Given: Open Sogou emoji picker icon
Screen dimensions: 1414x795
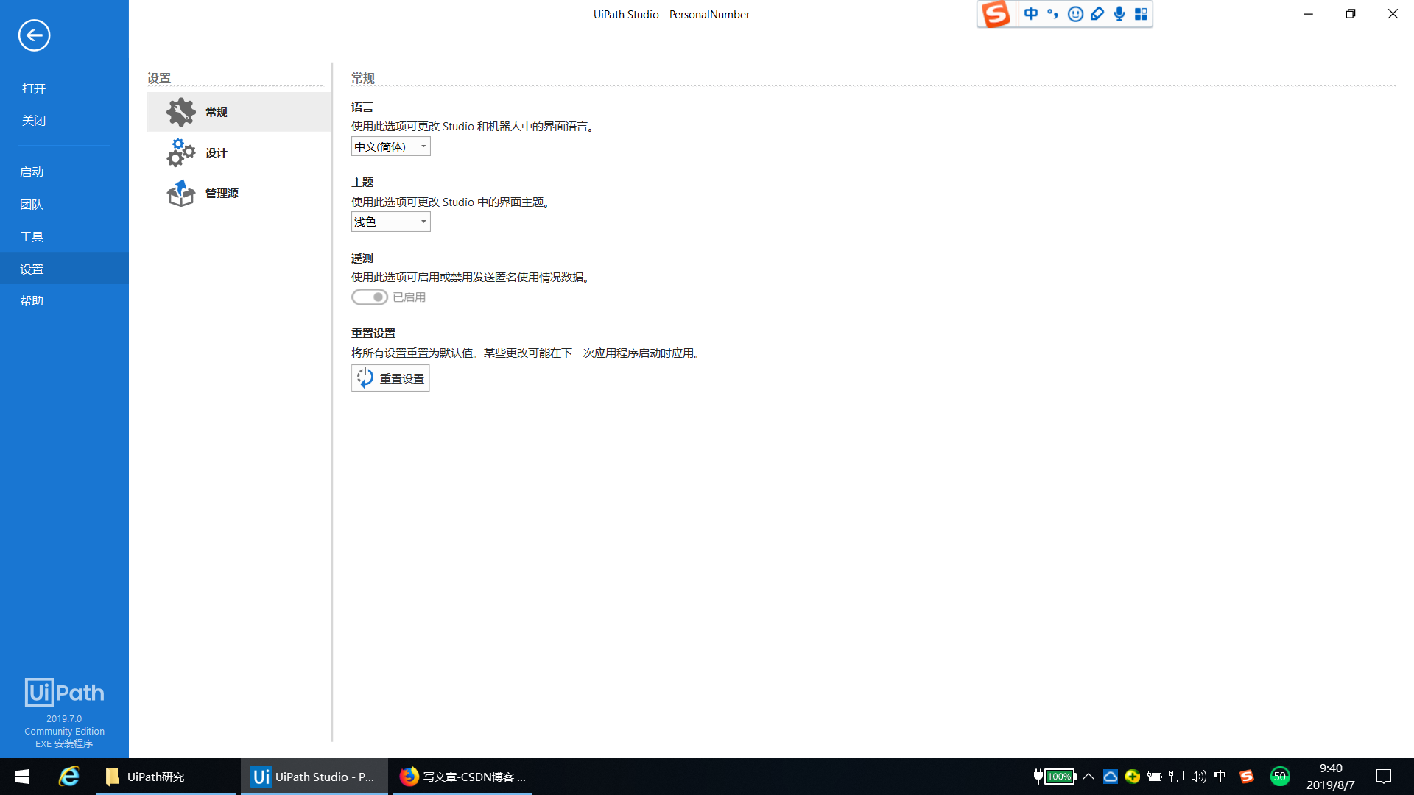Looking at the screenshot, I should click(1074, 13).
